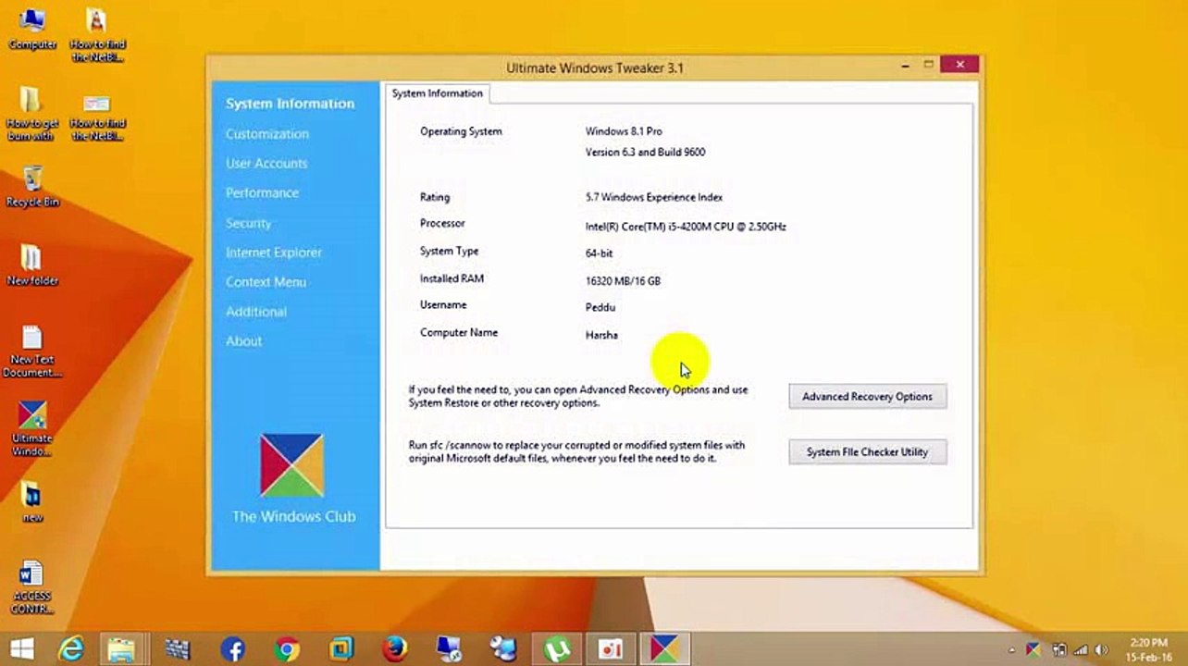This screenshot has height=666, width=1188.
Task: Click the 16320 MB/16 GB RAM value
Action: (623, 281)
